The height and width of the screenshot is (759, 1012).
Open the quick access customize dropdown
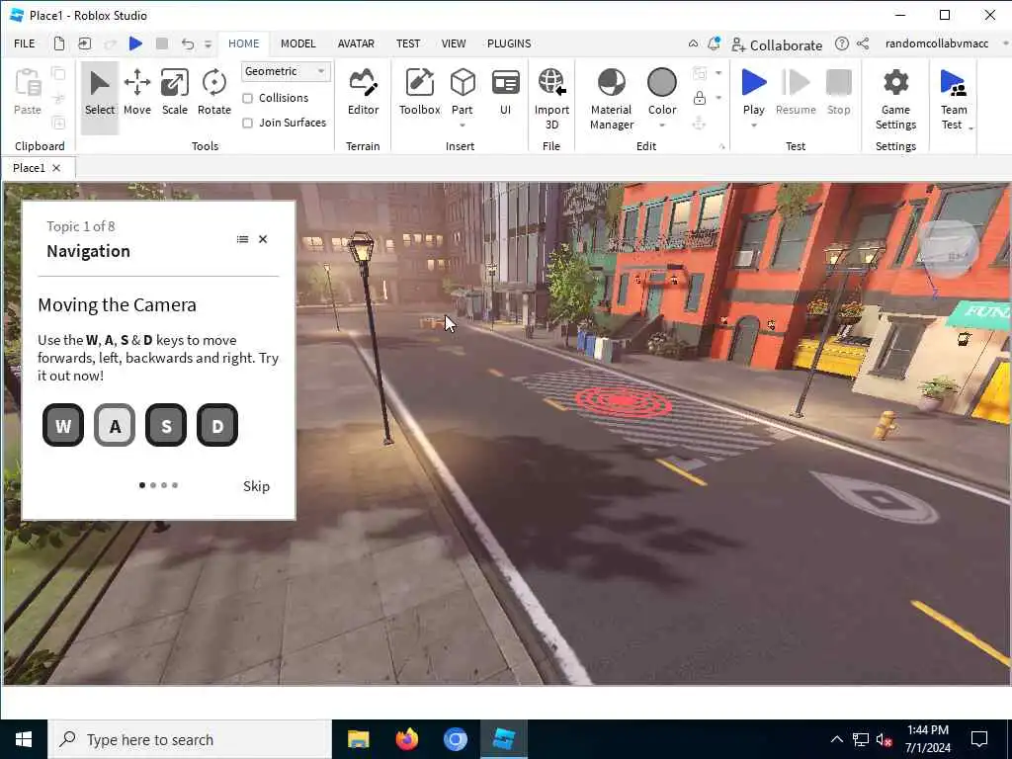pos(208,44)
